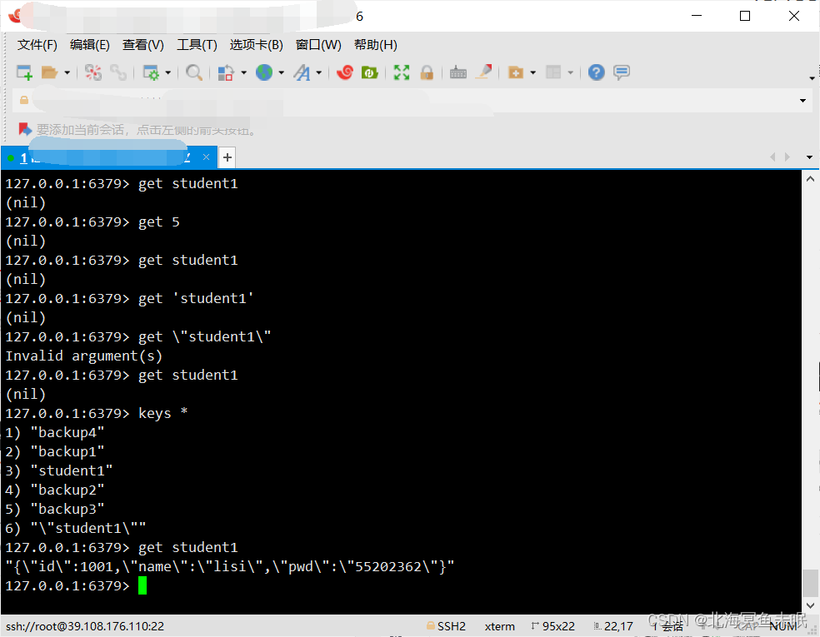The height and width of the screenshot is (637, 820).
Task: Toggle Full Screen with green arrows icon
Action: 402,72
